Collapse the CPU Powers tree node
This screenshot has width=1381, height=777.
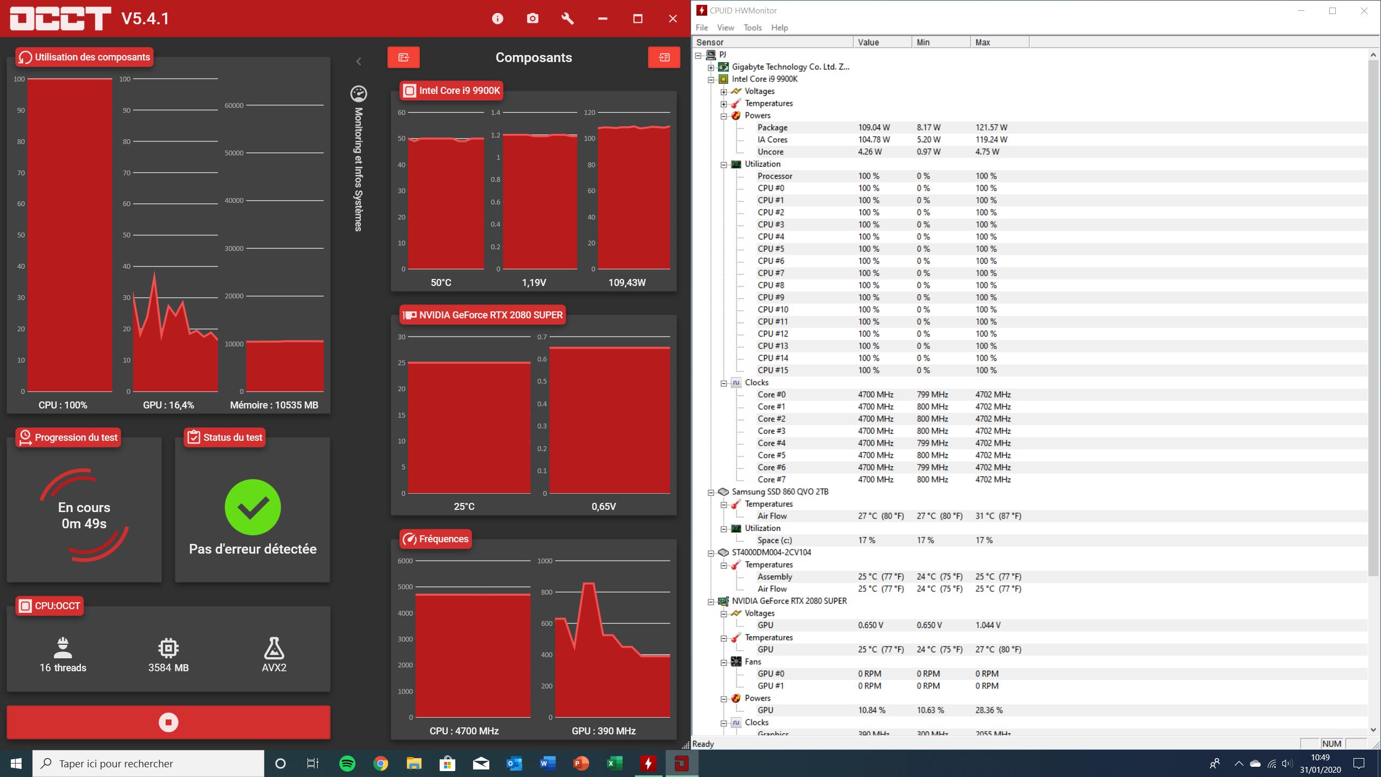724,116
